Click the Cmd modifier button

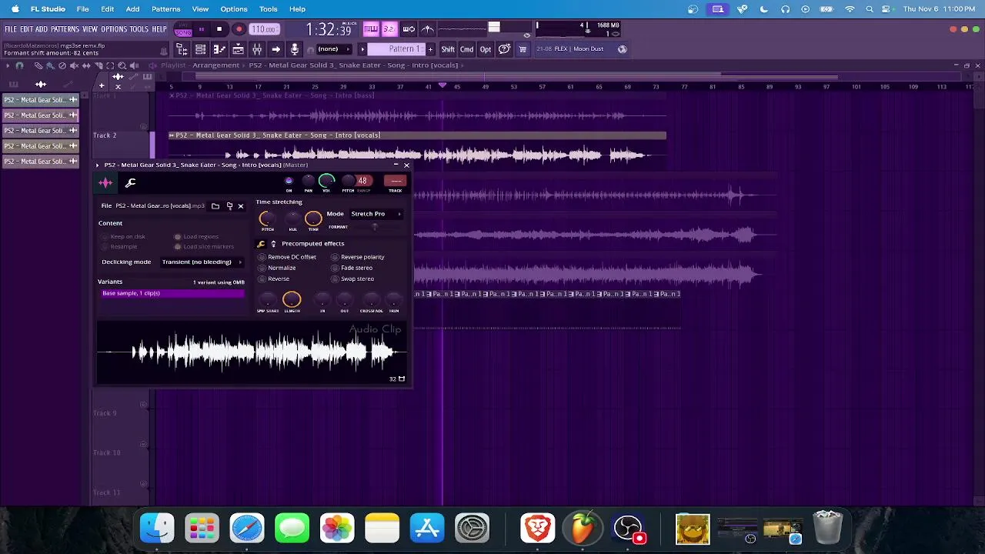point(467,49)
